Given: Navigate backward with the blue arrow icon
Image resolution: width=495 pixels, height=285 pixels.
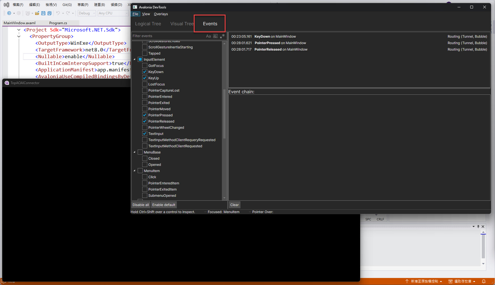Looking at the screenshot, I should [9, 13].
